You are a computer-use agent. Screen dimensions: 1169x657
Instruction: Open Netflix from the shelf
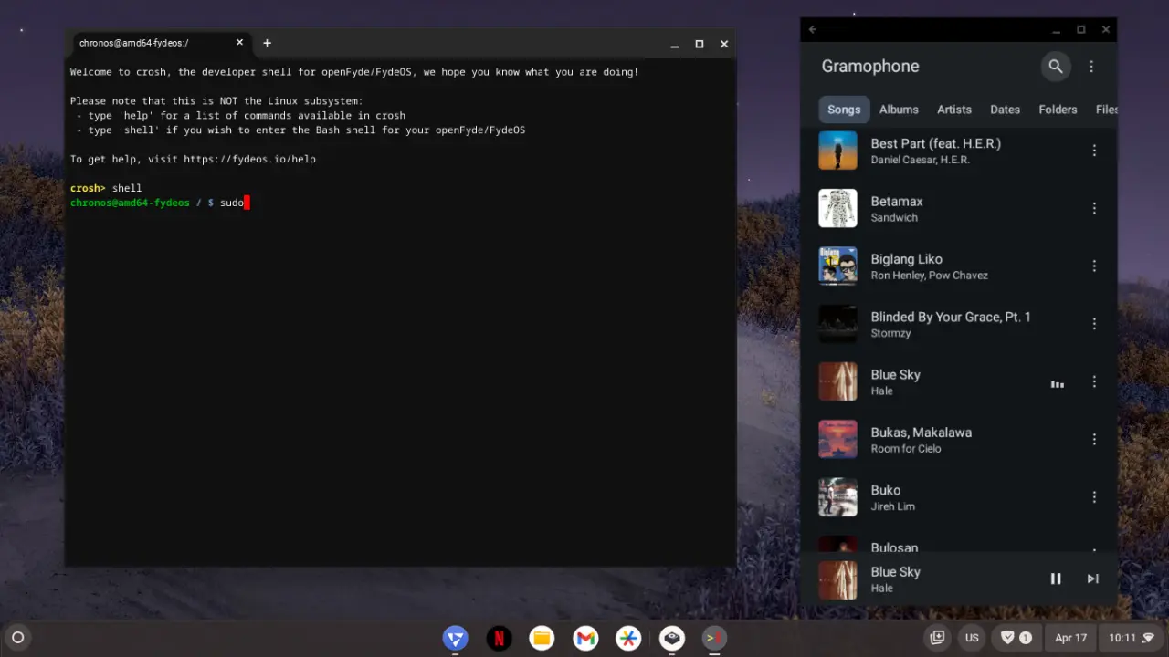(x=499, y=639)
